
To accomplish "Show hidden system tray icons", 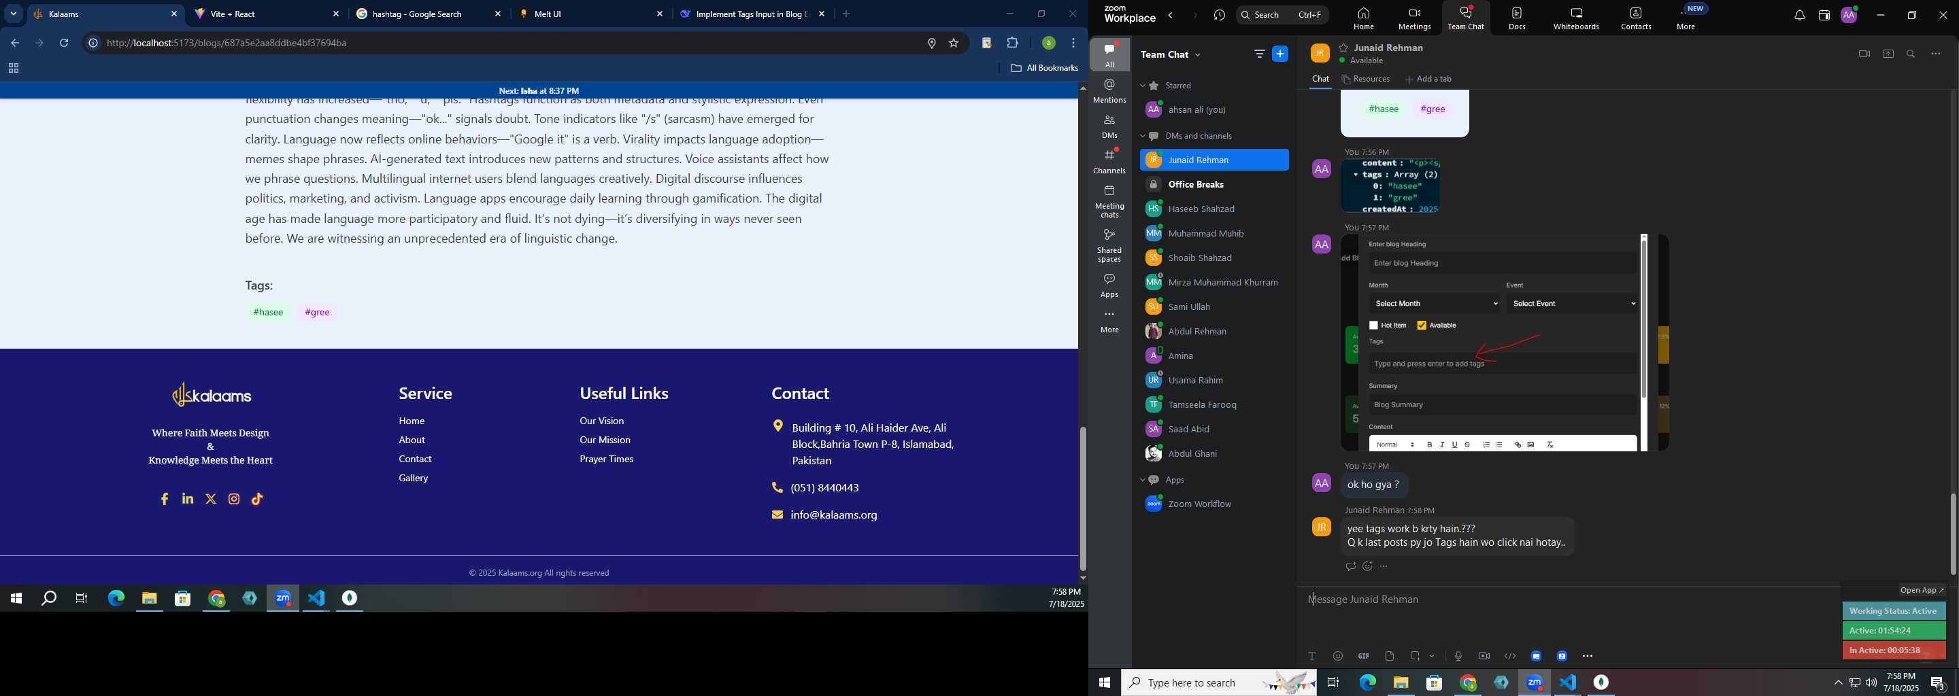I will coord(1837,683).
